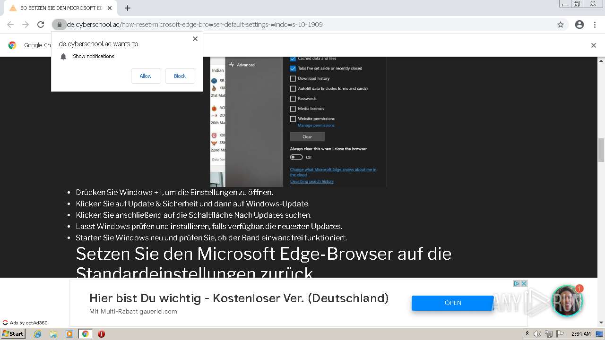Click the bullet Drücken Sie Windows + I
Image resolution: width=605 pixels, height=340 pixels.
(174, 192)
